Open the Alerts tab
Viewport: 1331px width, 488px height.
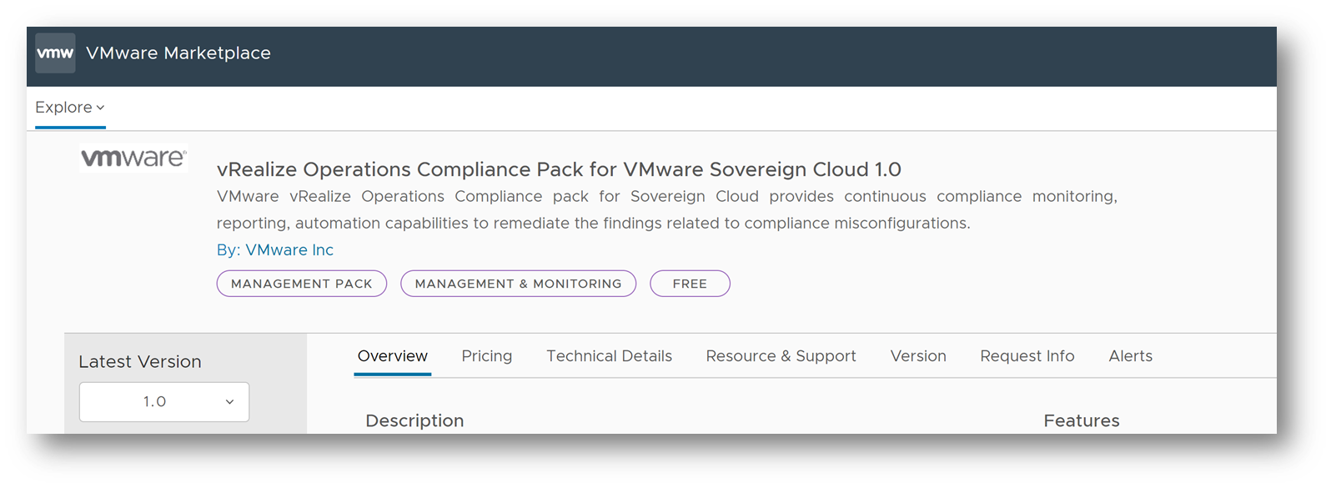tap(1130, 356)
